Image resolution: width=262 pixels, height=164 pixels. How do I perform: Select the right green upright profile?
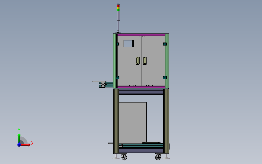click(x=167, y=61)
